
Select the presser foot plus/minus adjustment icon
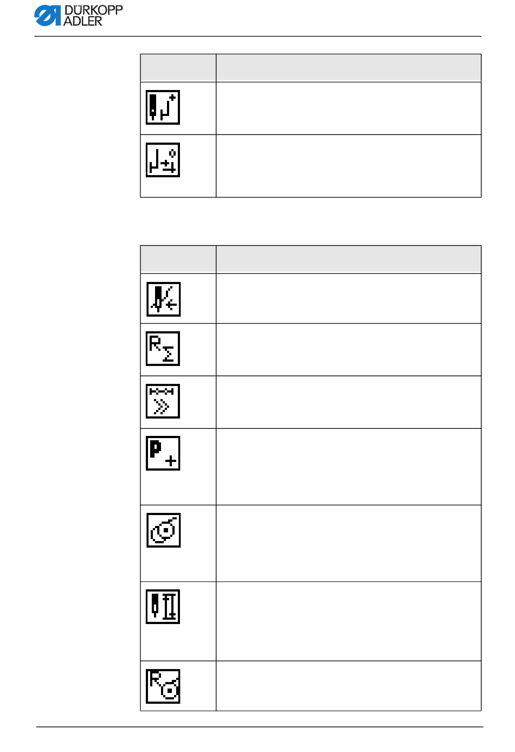163,160
